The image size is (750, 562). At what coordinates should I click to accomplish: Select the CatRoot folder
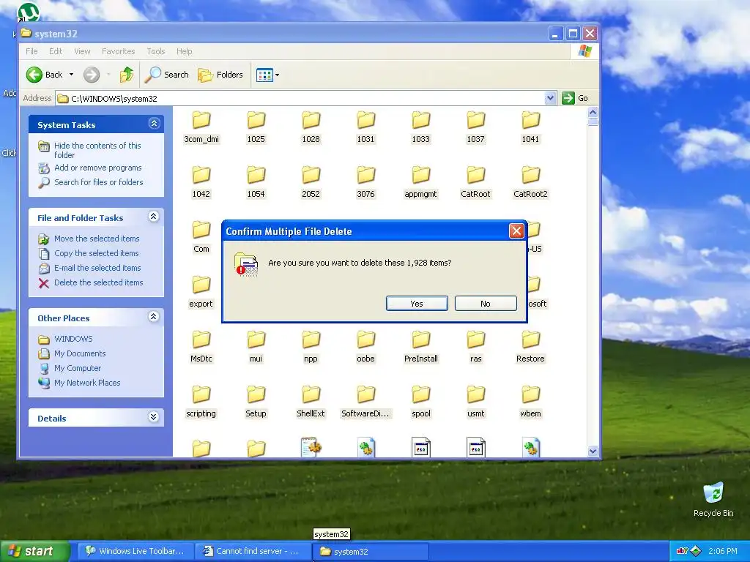(475, 182)
